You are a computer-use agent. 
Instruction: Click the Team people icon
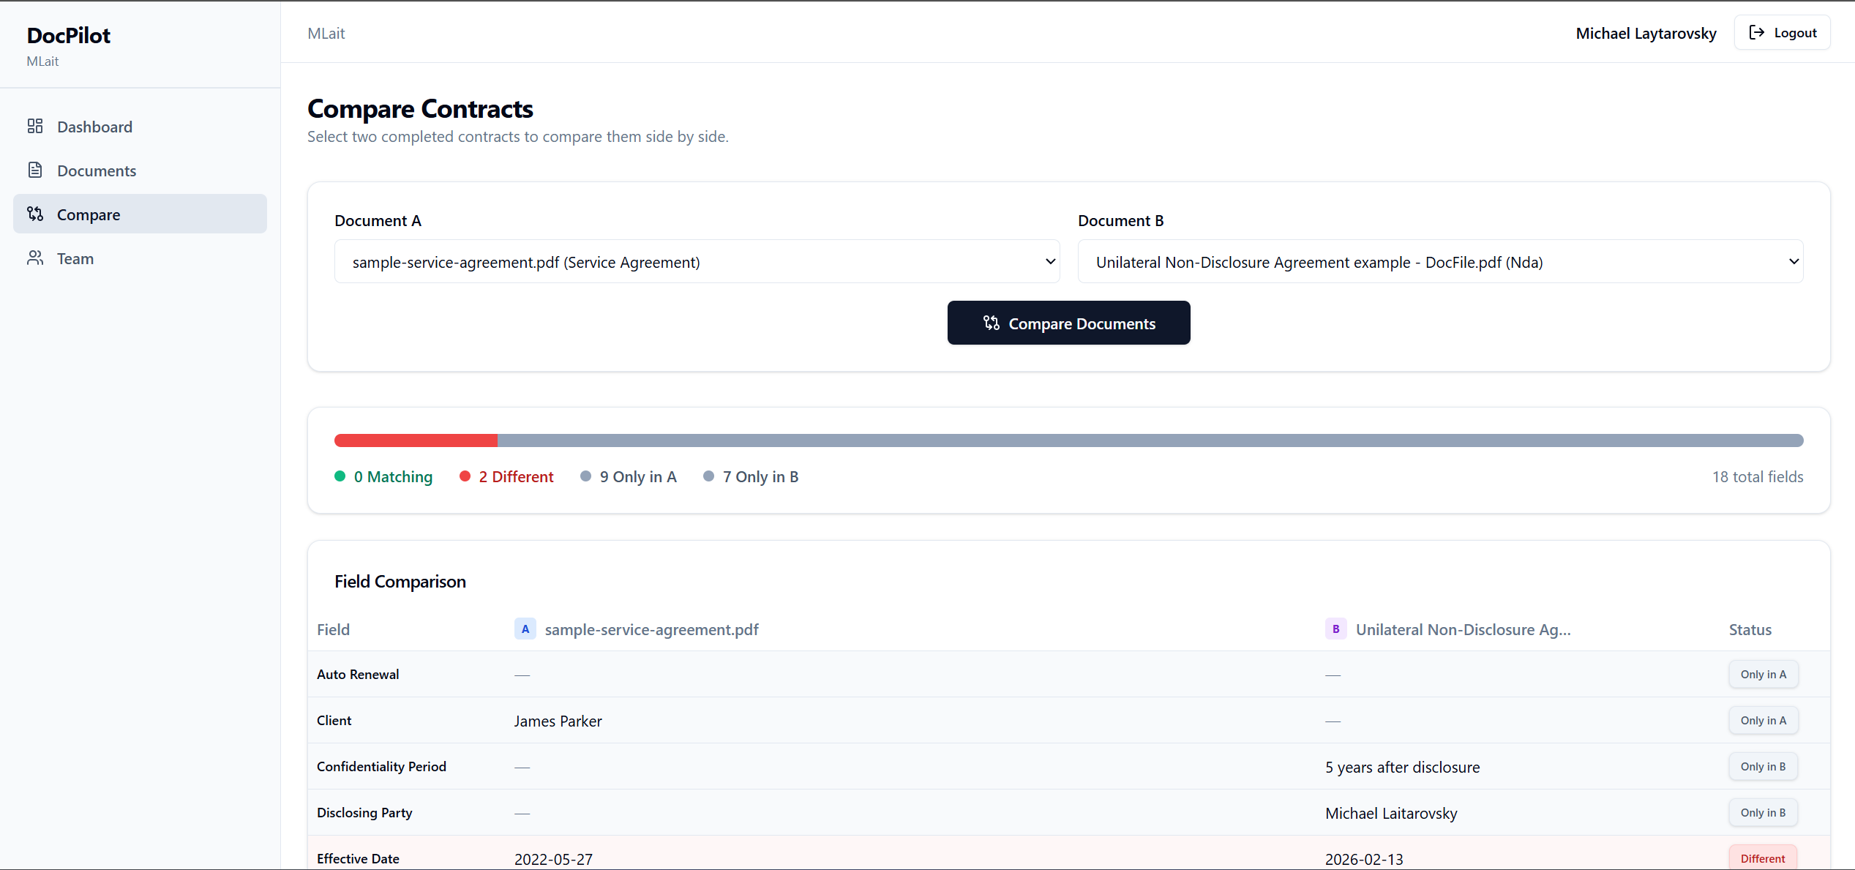[x=35, y=258]
